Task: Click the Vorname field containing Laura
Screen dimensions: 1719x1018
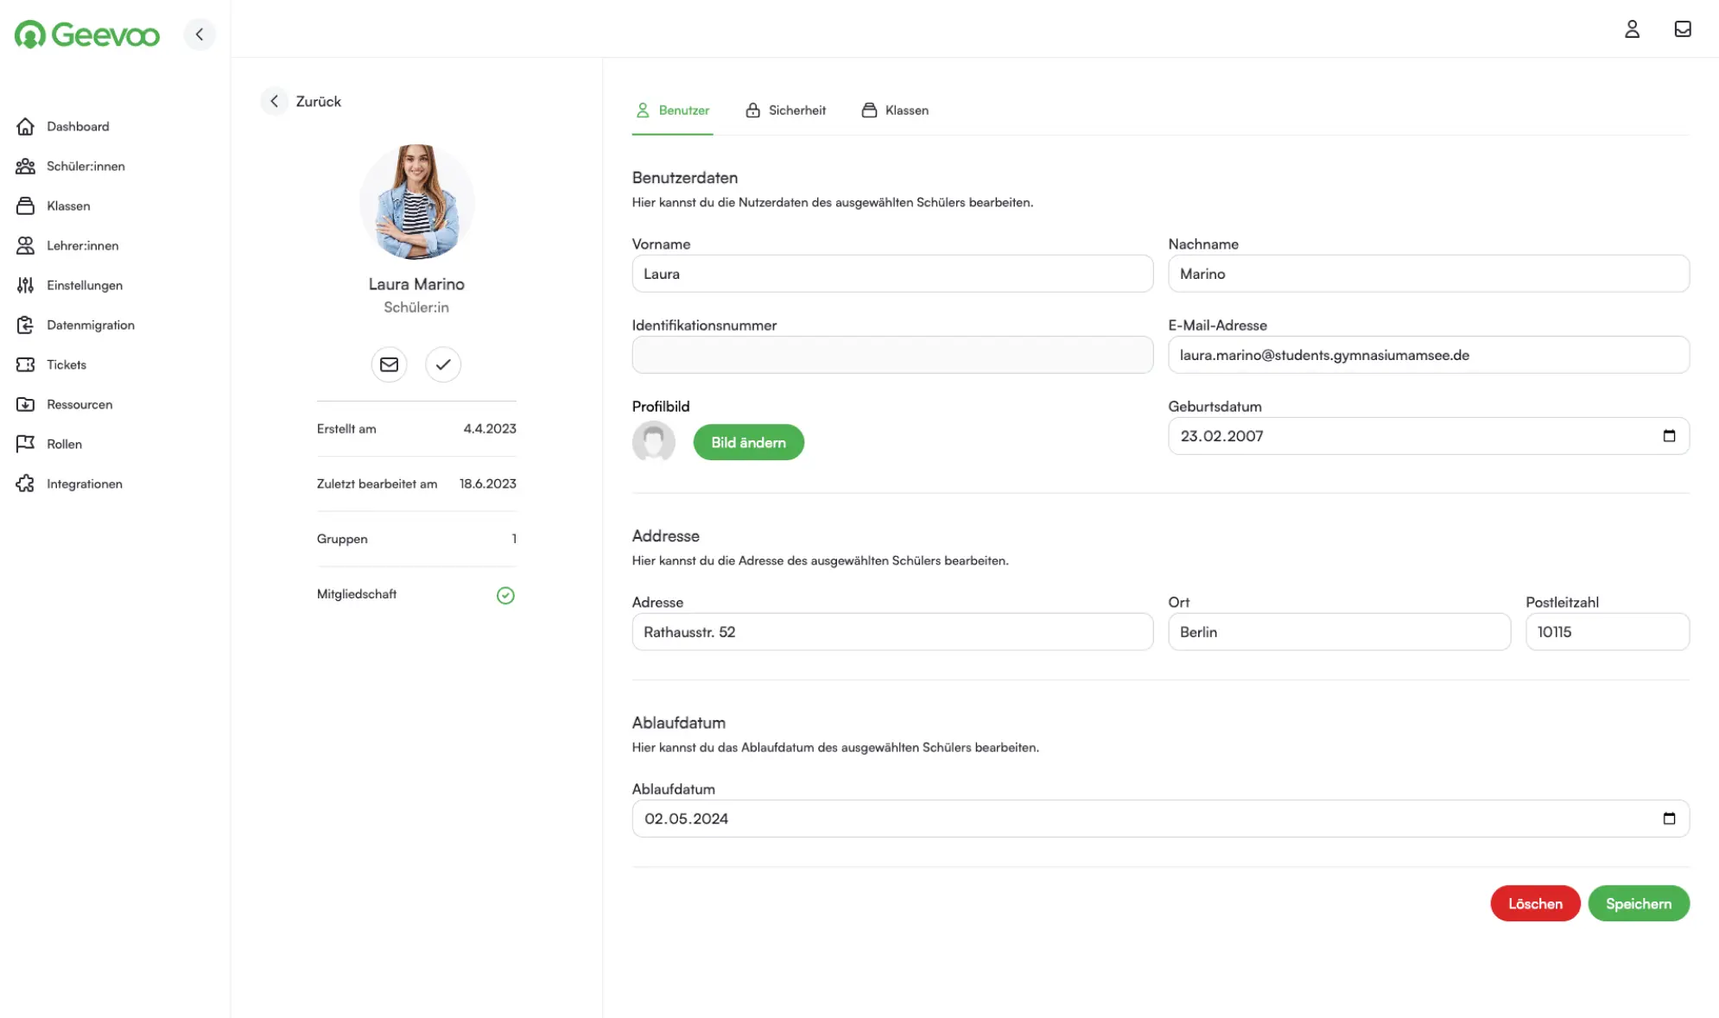Action: point(892,274)
